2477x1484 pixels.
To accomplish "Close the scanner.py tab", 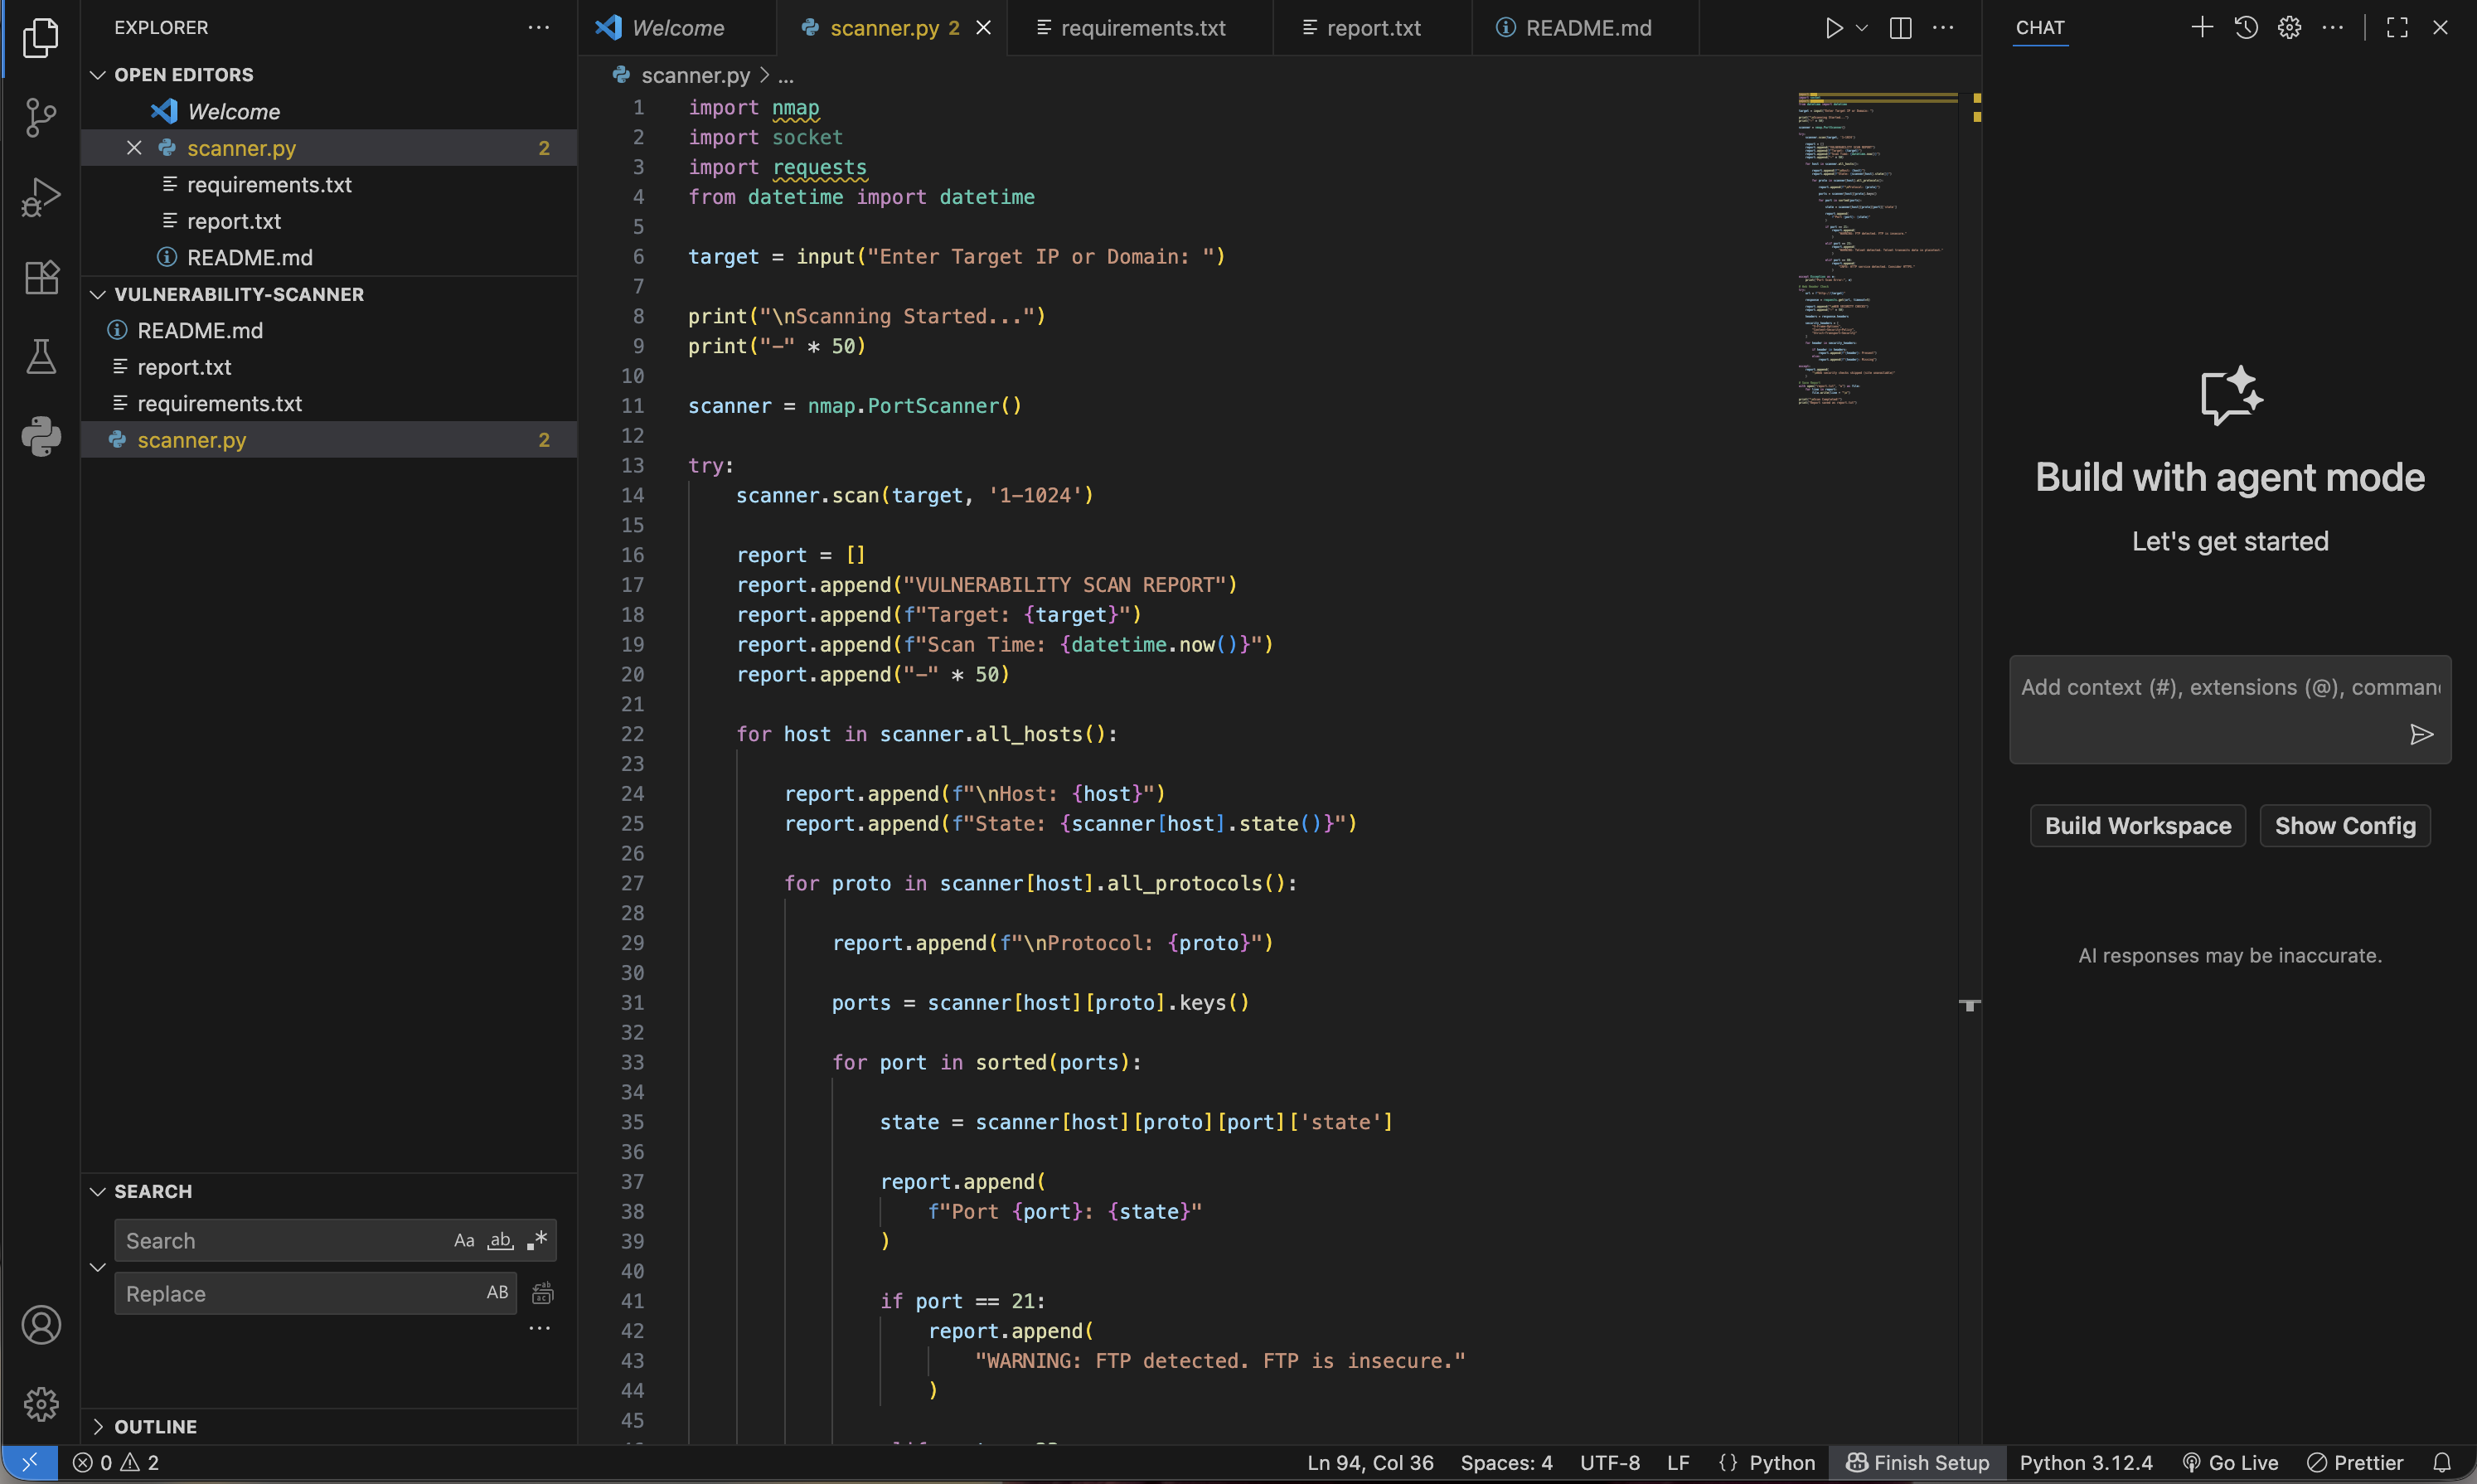I will (x=984, y=28).
